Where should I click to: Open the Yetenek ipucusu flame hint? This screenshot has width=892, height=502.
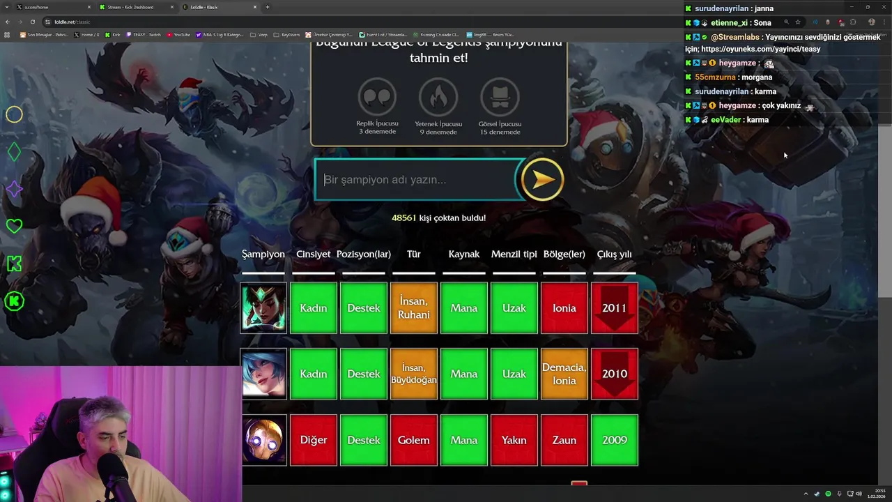point(438,97)
